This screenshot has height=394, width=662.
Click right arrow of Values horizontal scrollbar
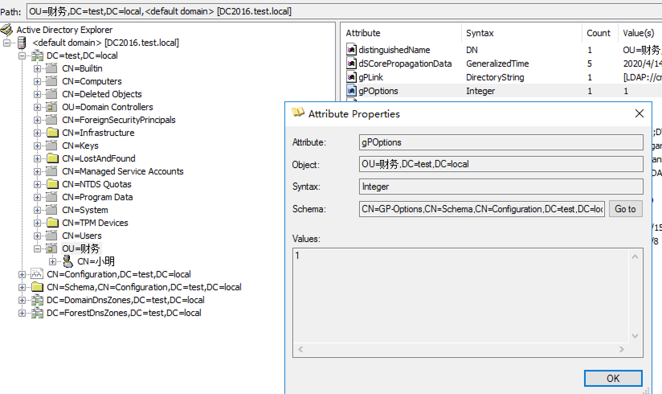(621, 349)
